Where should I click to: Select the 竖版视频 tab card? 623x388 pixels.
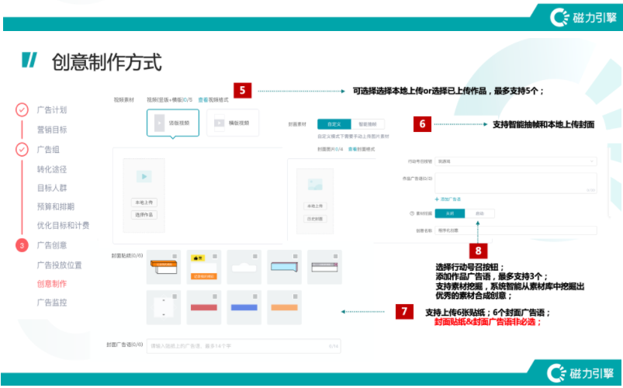click(x=173, y=123)
